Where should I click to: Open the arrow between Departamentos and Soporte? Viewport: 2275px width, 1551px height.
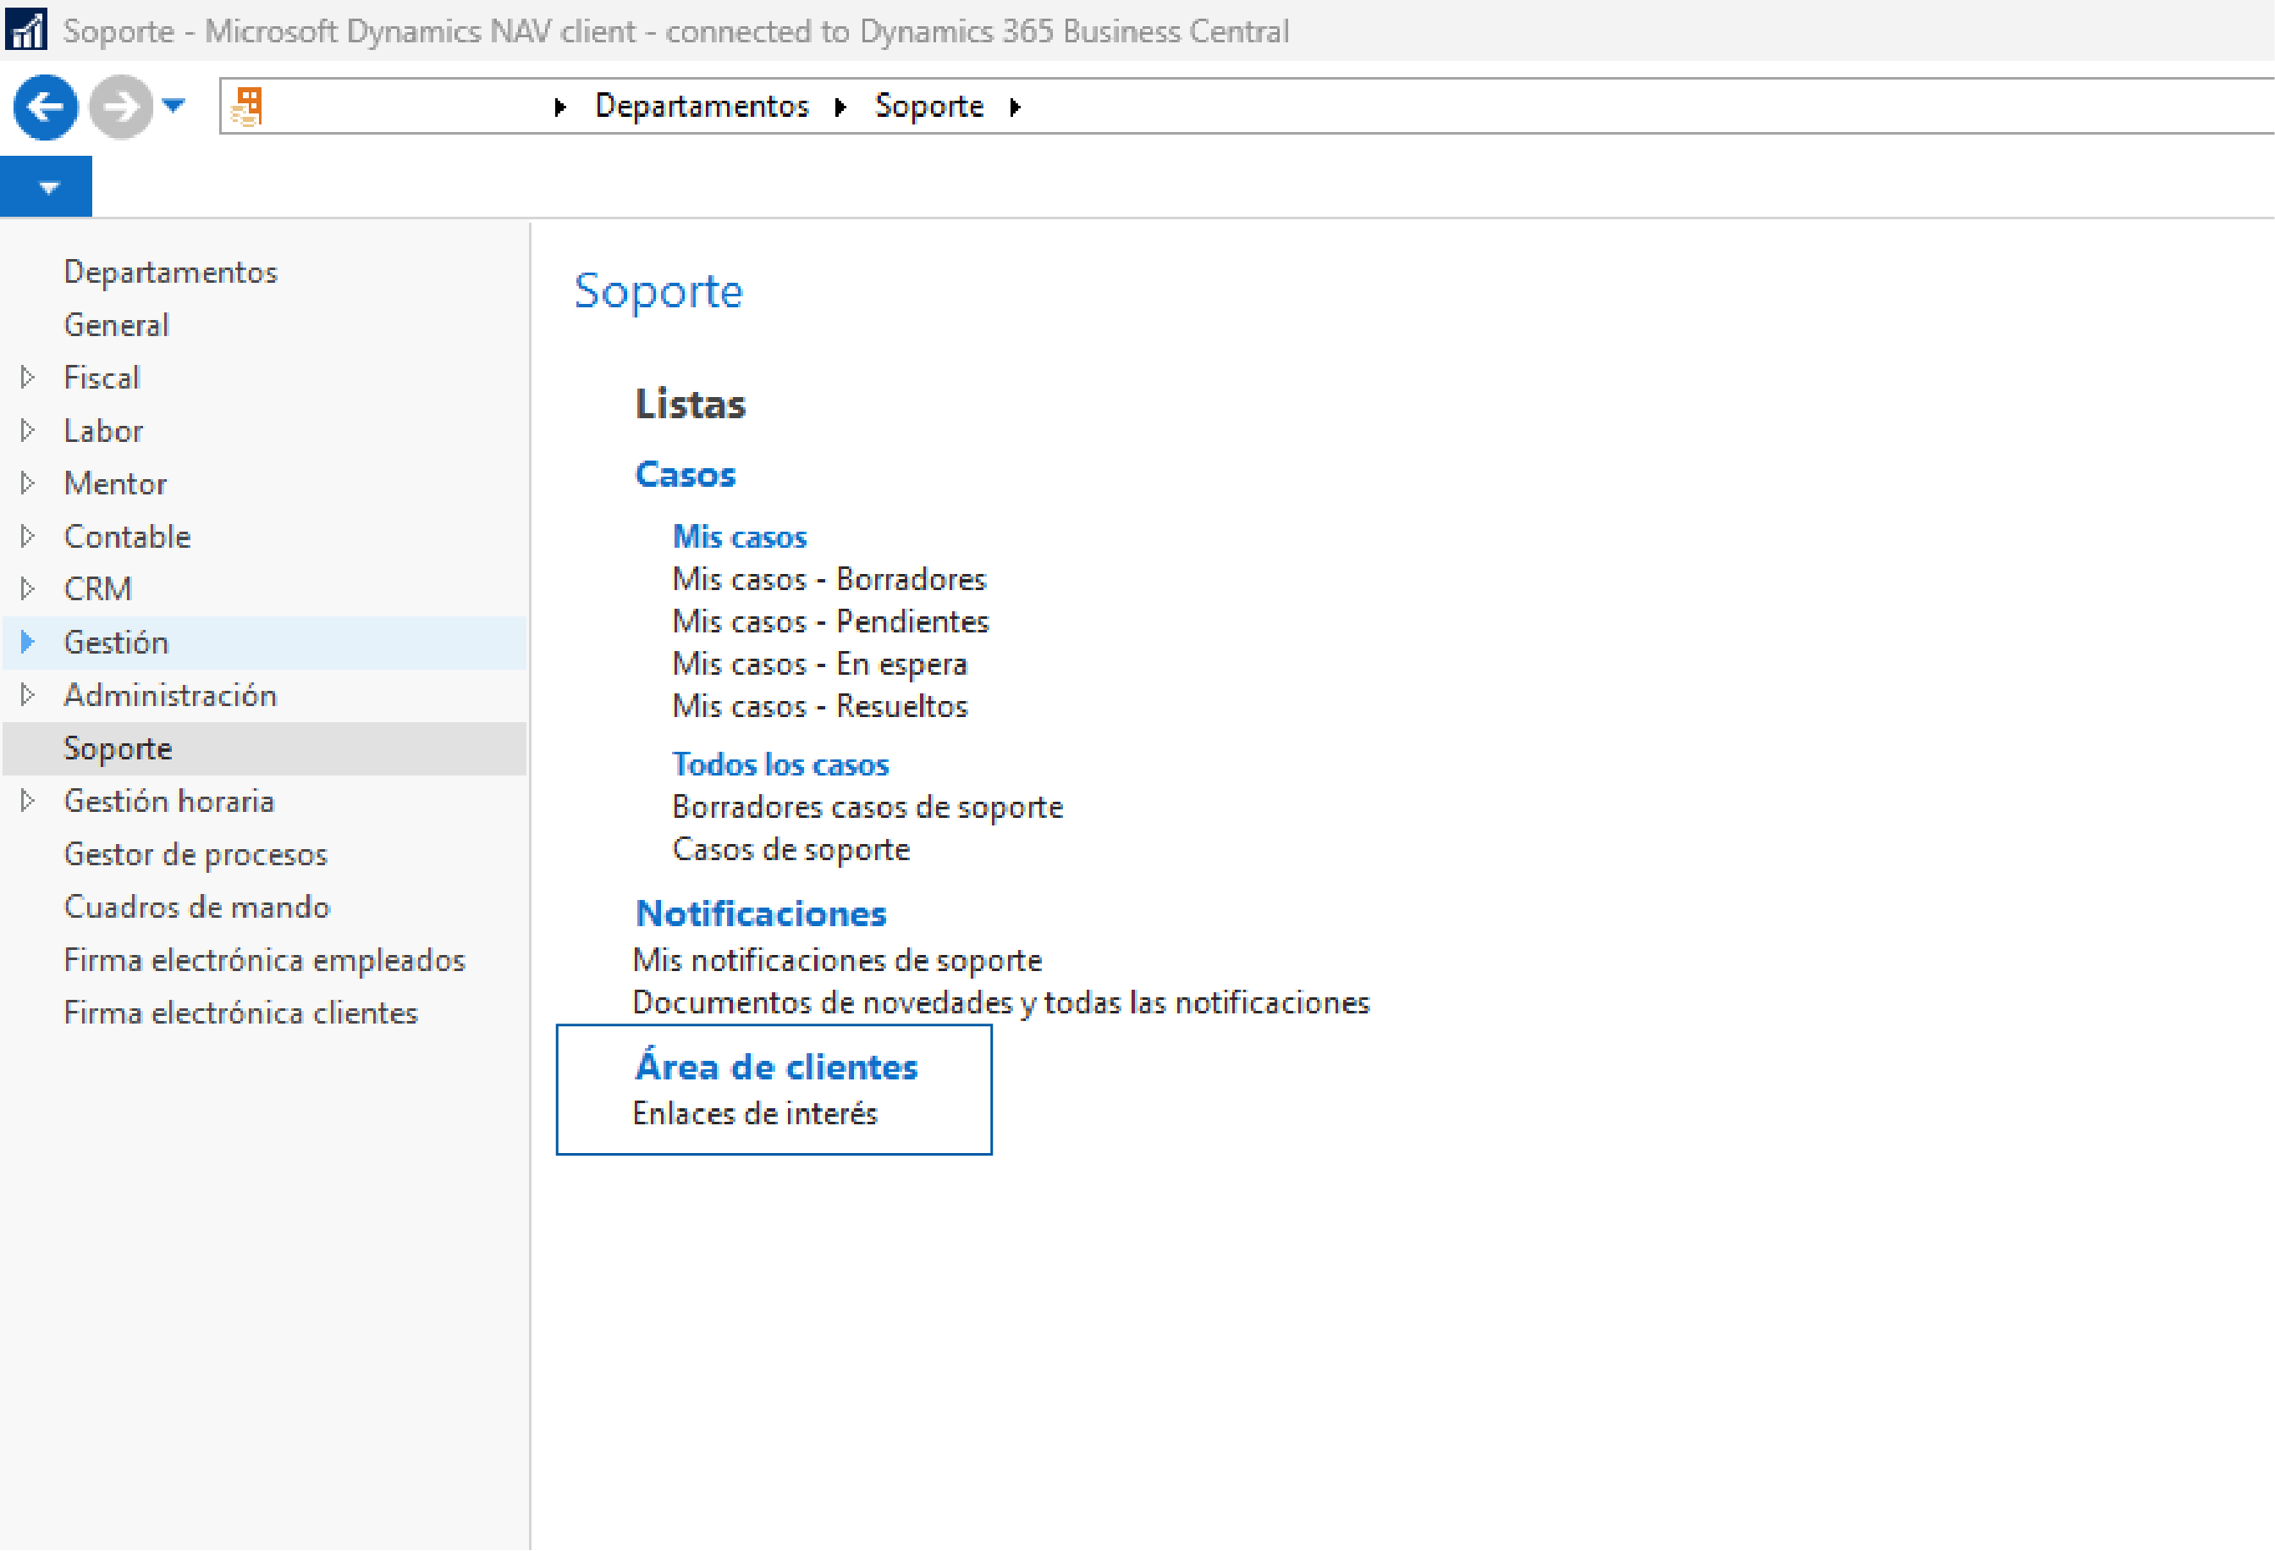(x=840, y=107)
